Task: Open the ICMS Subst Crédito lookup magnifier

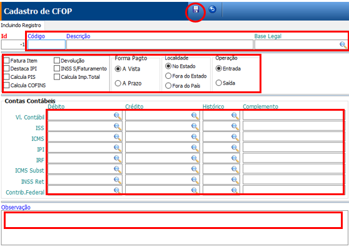Action: click(195, 170)
